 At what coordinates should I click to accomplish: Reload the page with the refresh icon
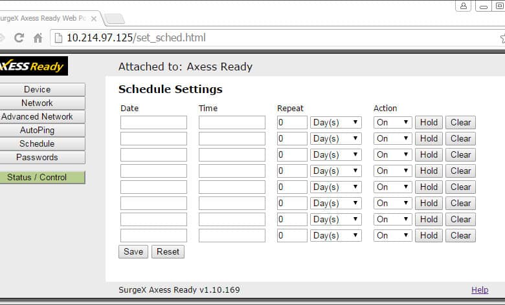click(x=19, y=38)
